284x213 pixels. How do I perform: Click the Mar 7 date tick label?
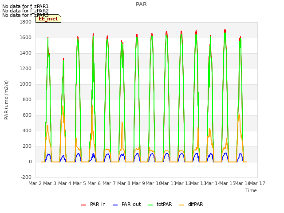pyautogui.click(x=109, y=183)
